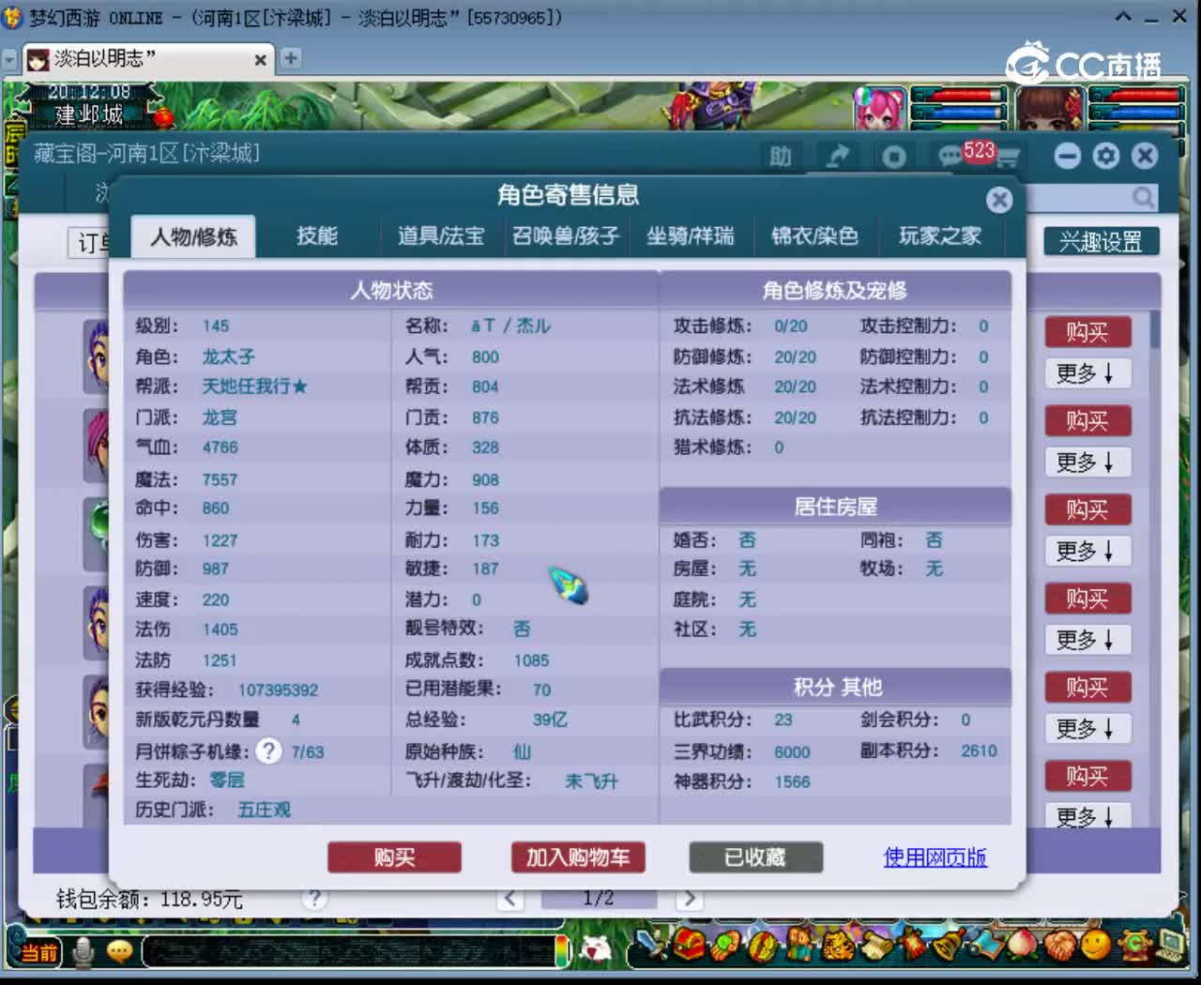Click the red health bar of pink-haired character
The height and width of the screenshot is (985, 1201).
959,96
